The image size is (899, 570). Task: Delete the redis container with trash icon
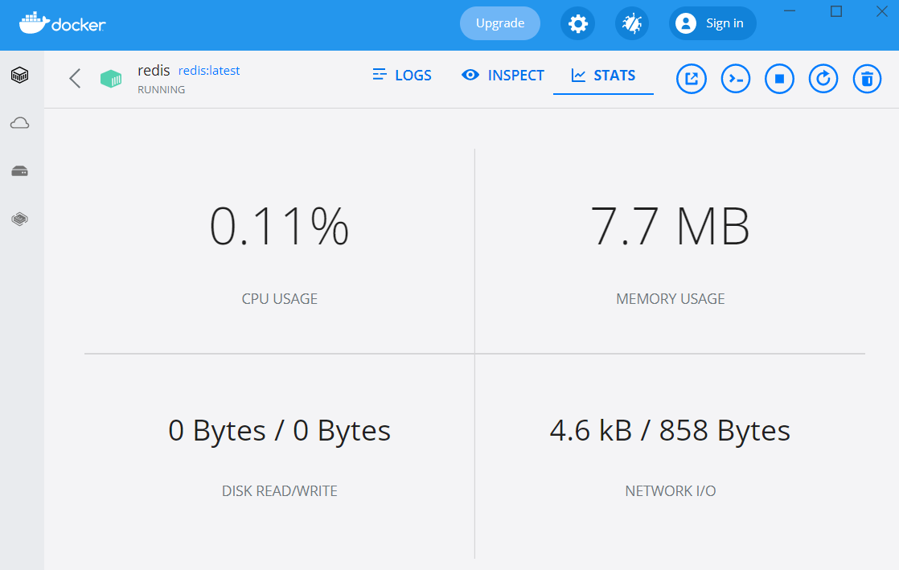coord(867,79)
